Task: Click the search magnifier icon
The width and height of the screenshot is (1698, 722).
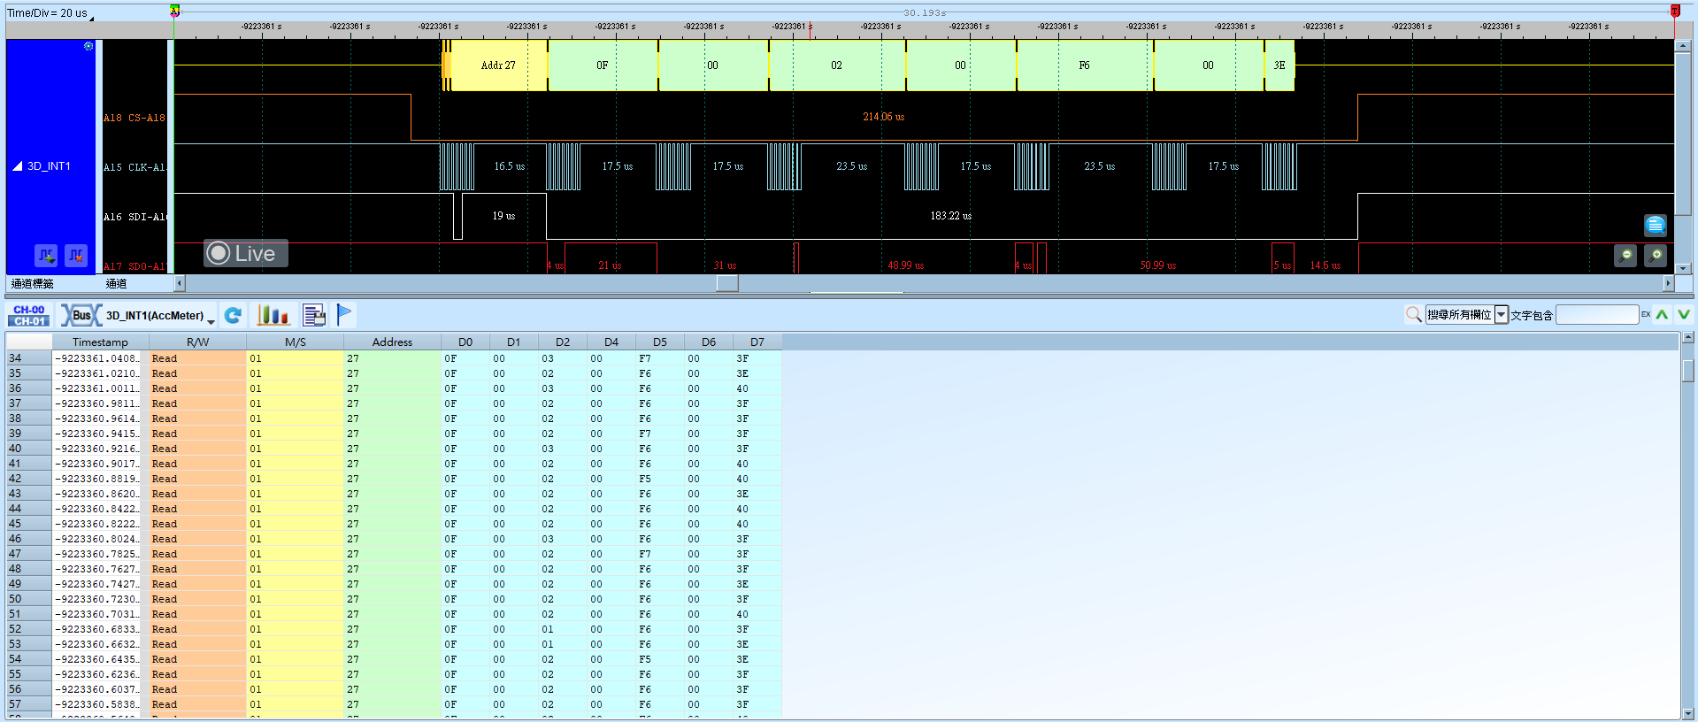Action: tap(1413, 314)
